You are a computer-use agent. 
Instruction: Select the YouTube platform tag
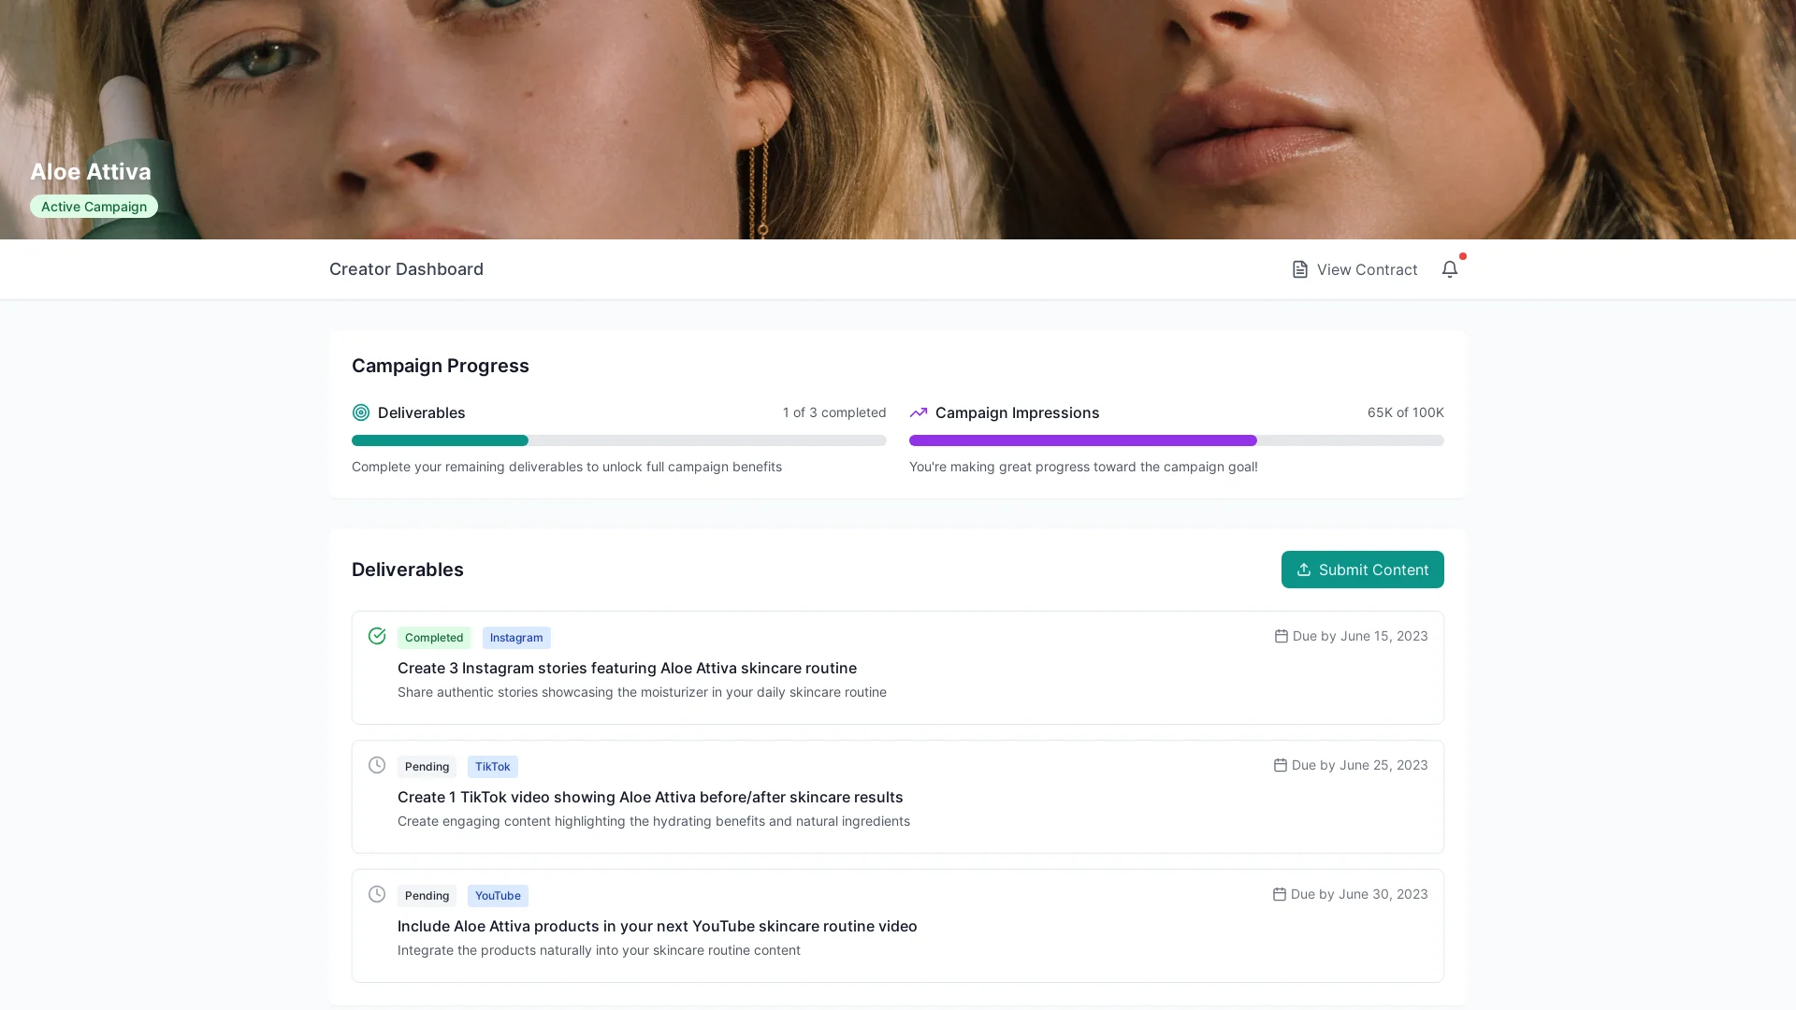[498, 896]
